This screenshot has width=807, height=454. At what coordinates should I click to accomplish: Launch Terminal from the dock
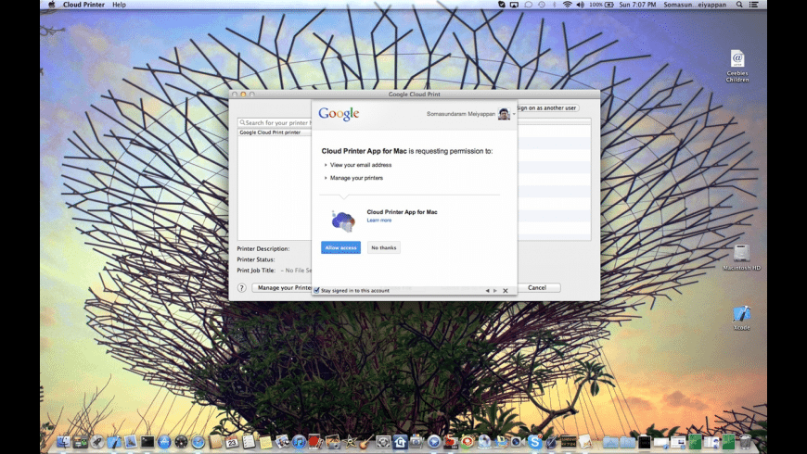tap(147, 441)
